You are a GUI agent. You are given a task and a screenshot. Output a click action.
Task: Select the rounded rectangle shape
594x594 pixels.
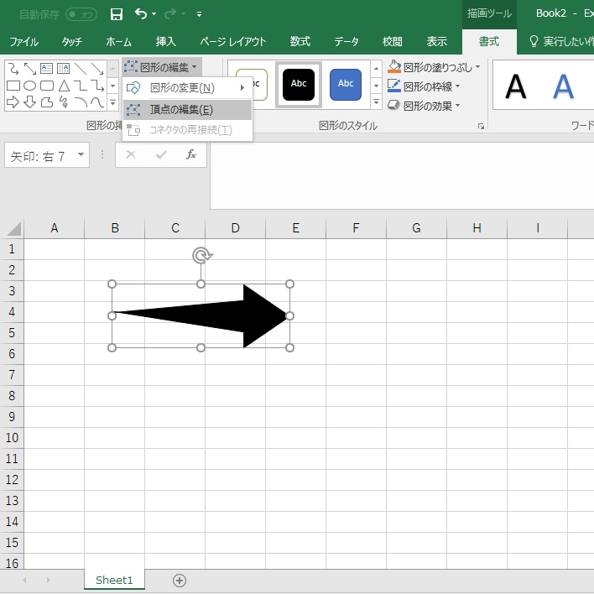tap(47, 86)
